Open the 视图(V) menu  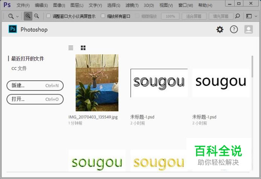pyautogui.click(x=166, y=5)
